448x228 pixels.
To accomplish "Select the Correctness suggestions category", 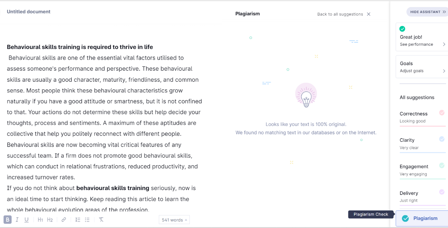I will pyautogui.click(x=422, y=117).
